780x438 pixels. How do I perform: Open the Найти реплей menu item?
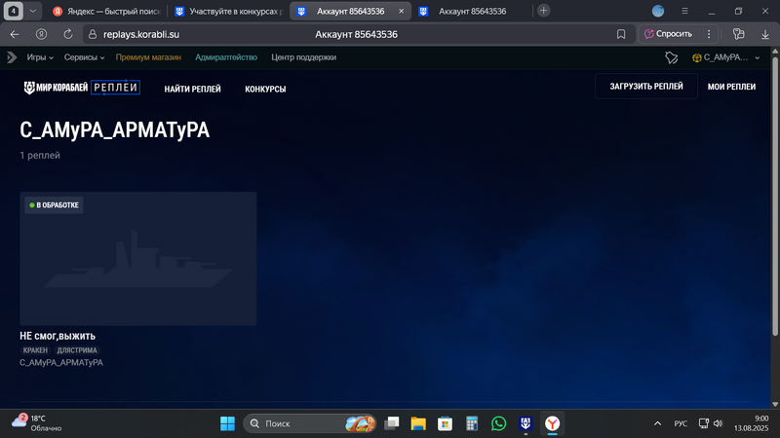[x=192, y=89]
